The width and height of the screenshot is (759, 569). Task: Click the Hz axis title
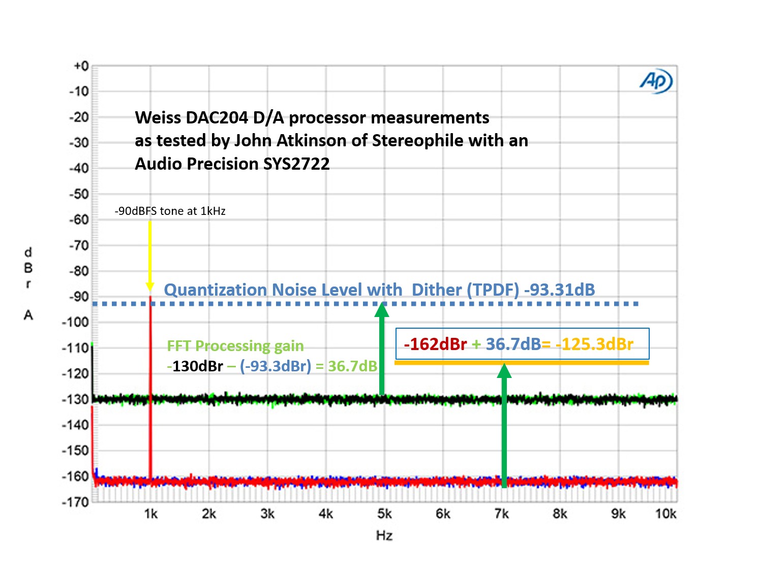[384, 535]
